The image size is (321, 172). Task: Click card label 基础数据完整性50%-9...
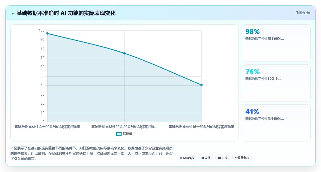[x=263, y=79]
